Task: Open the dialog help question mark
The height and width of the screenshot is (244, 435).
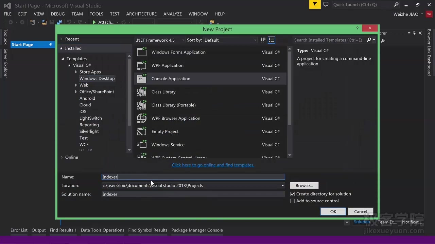Action: pyautogui.click(x=357, y=28)
